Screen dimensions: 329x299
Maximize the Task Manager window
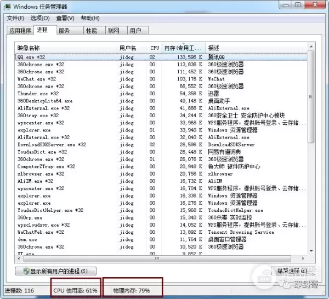point(298,5)
